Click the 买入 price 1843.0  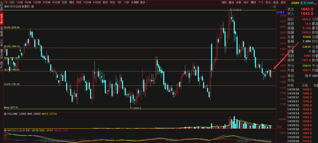[307, 14]
